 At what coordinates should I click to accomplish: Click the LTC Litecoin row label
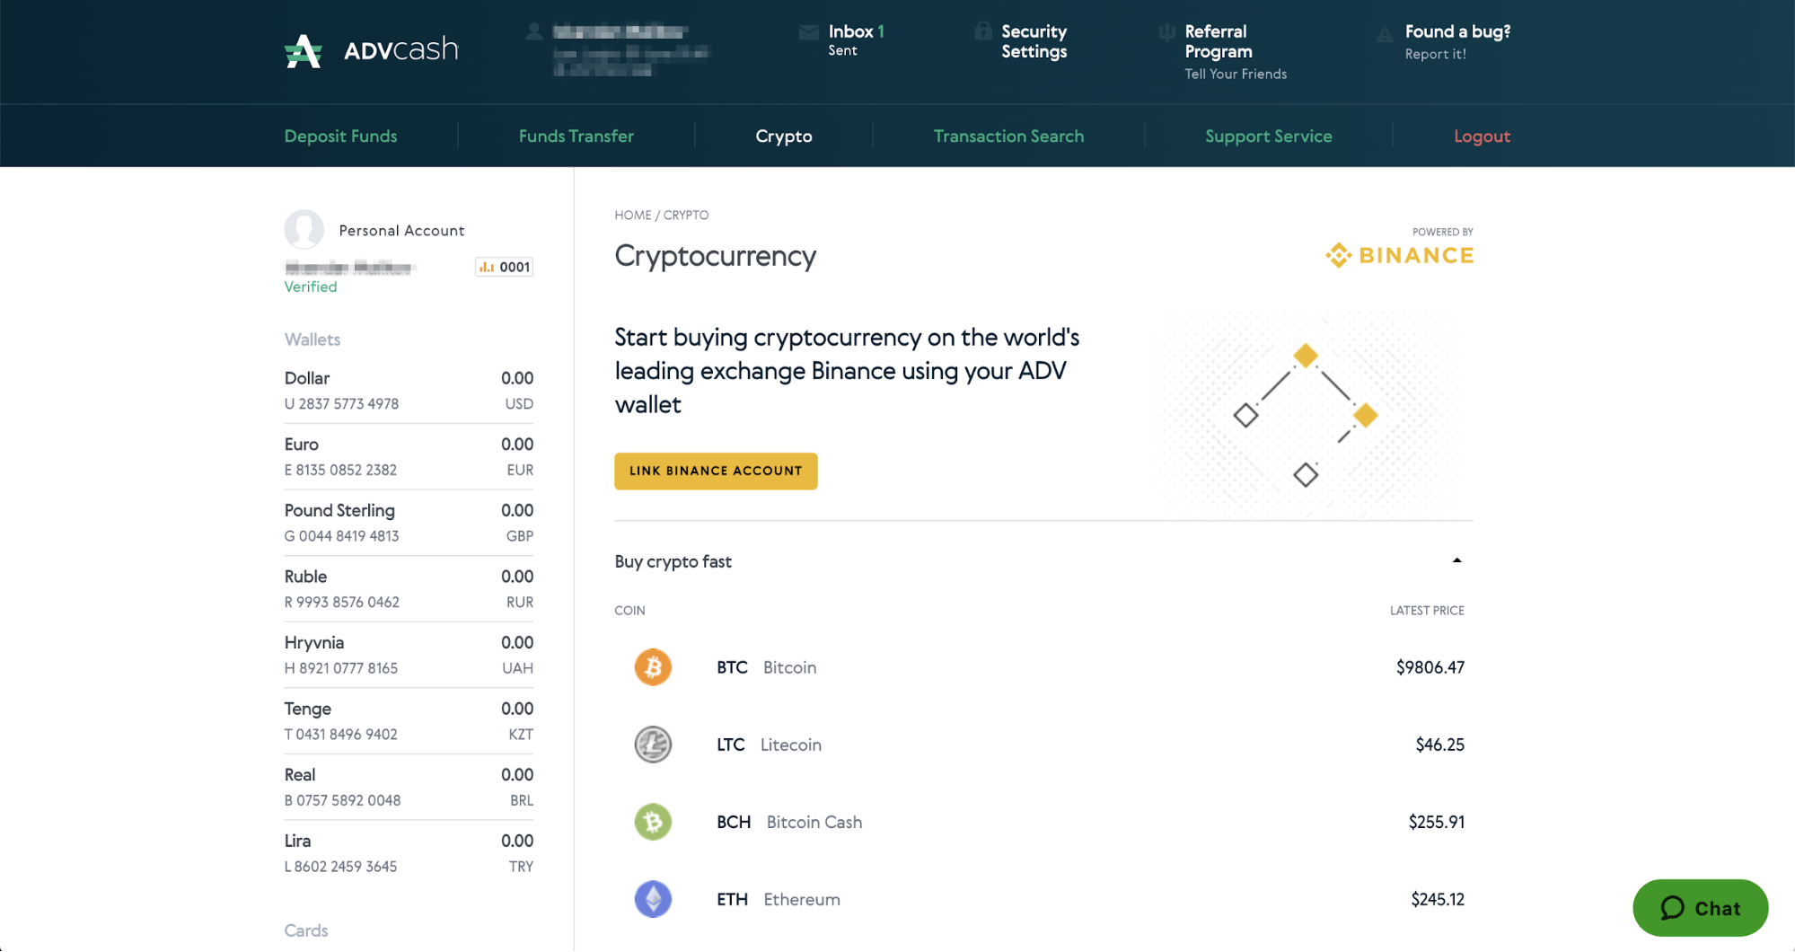point(769,745)
